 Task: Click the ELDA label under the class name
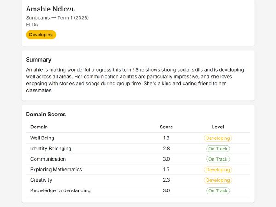coord(32,25)
